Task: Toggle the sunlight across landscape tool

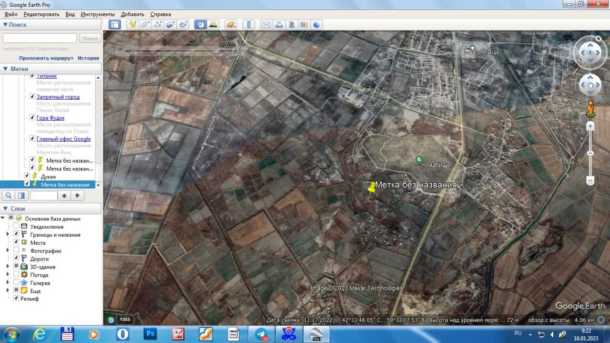Action: (x=213, y=24)
